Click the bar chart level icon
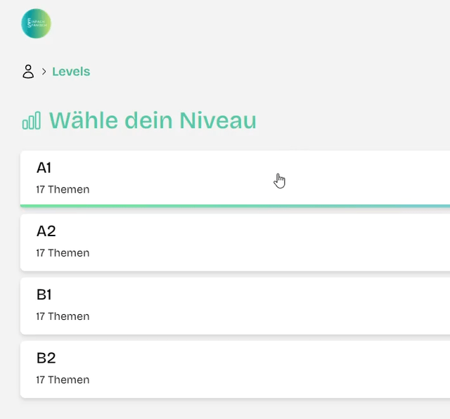450x419 pixels. (x=32, y=120)
